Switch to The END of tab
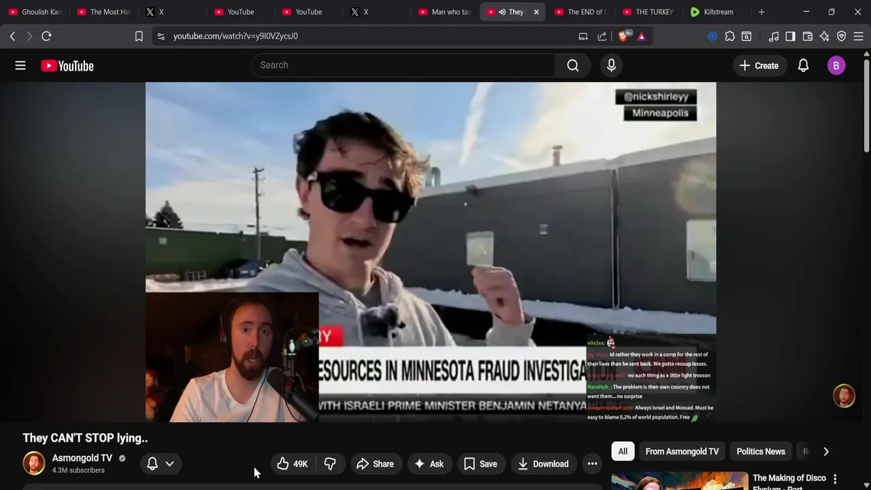871x490 pixels. point(580,12)
